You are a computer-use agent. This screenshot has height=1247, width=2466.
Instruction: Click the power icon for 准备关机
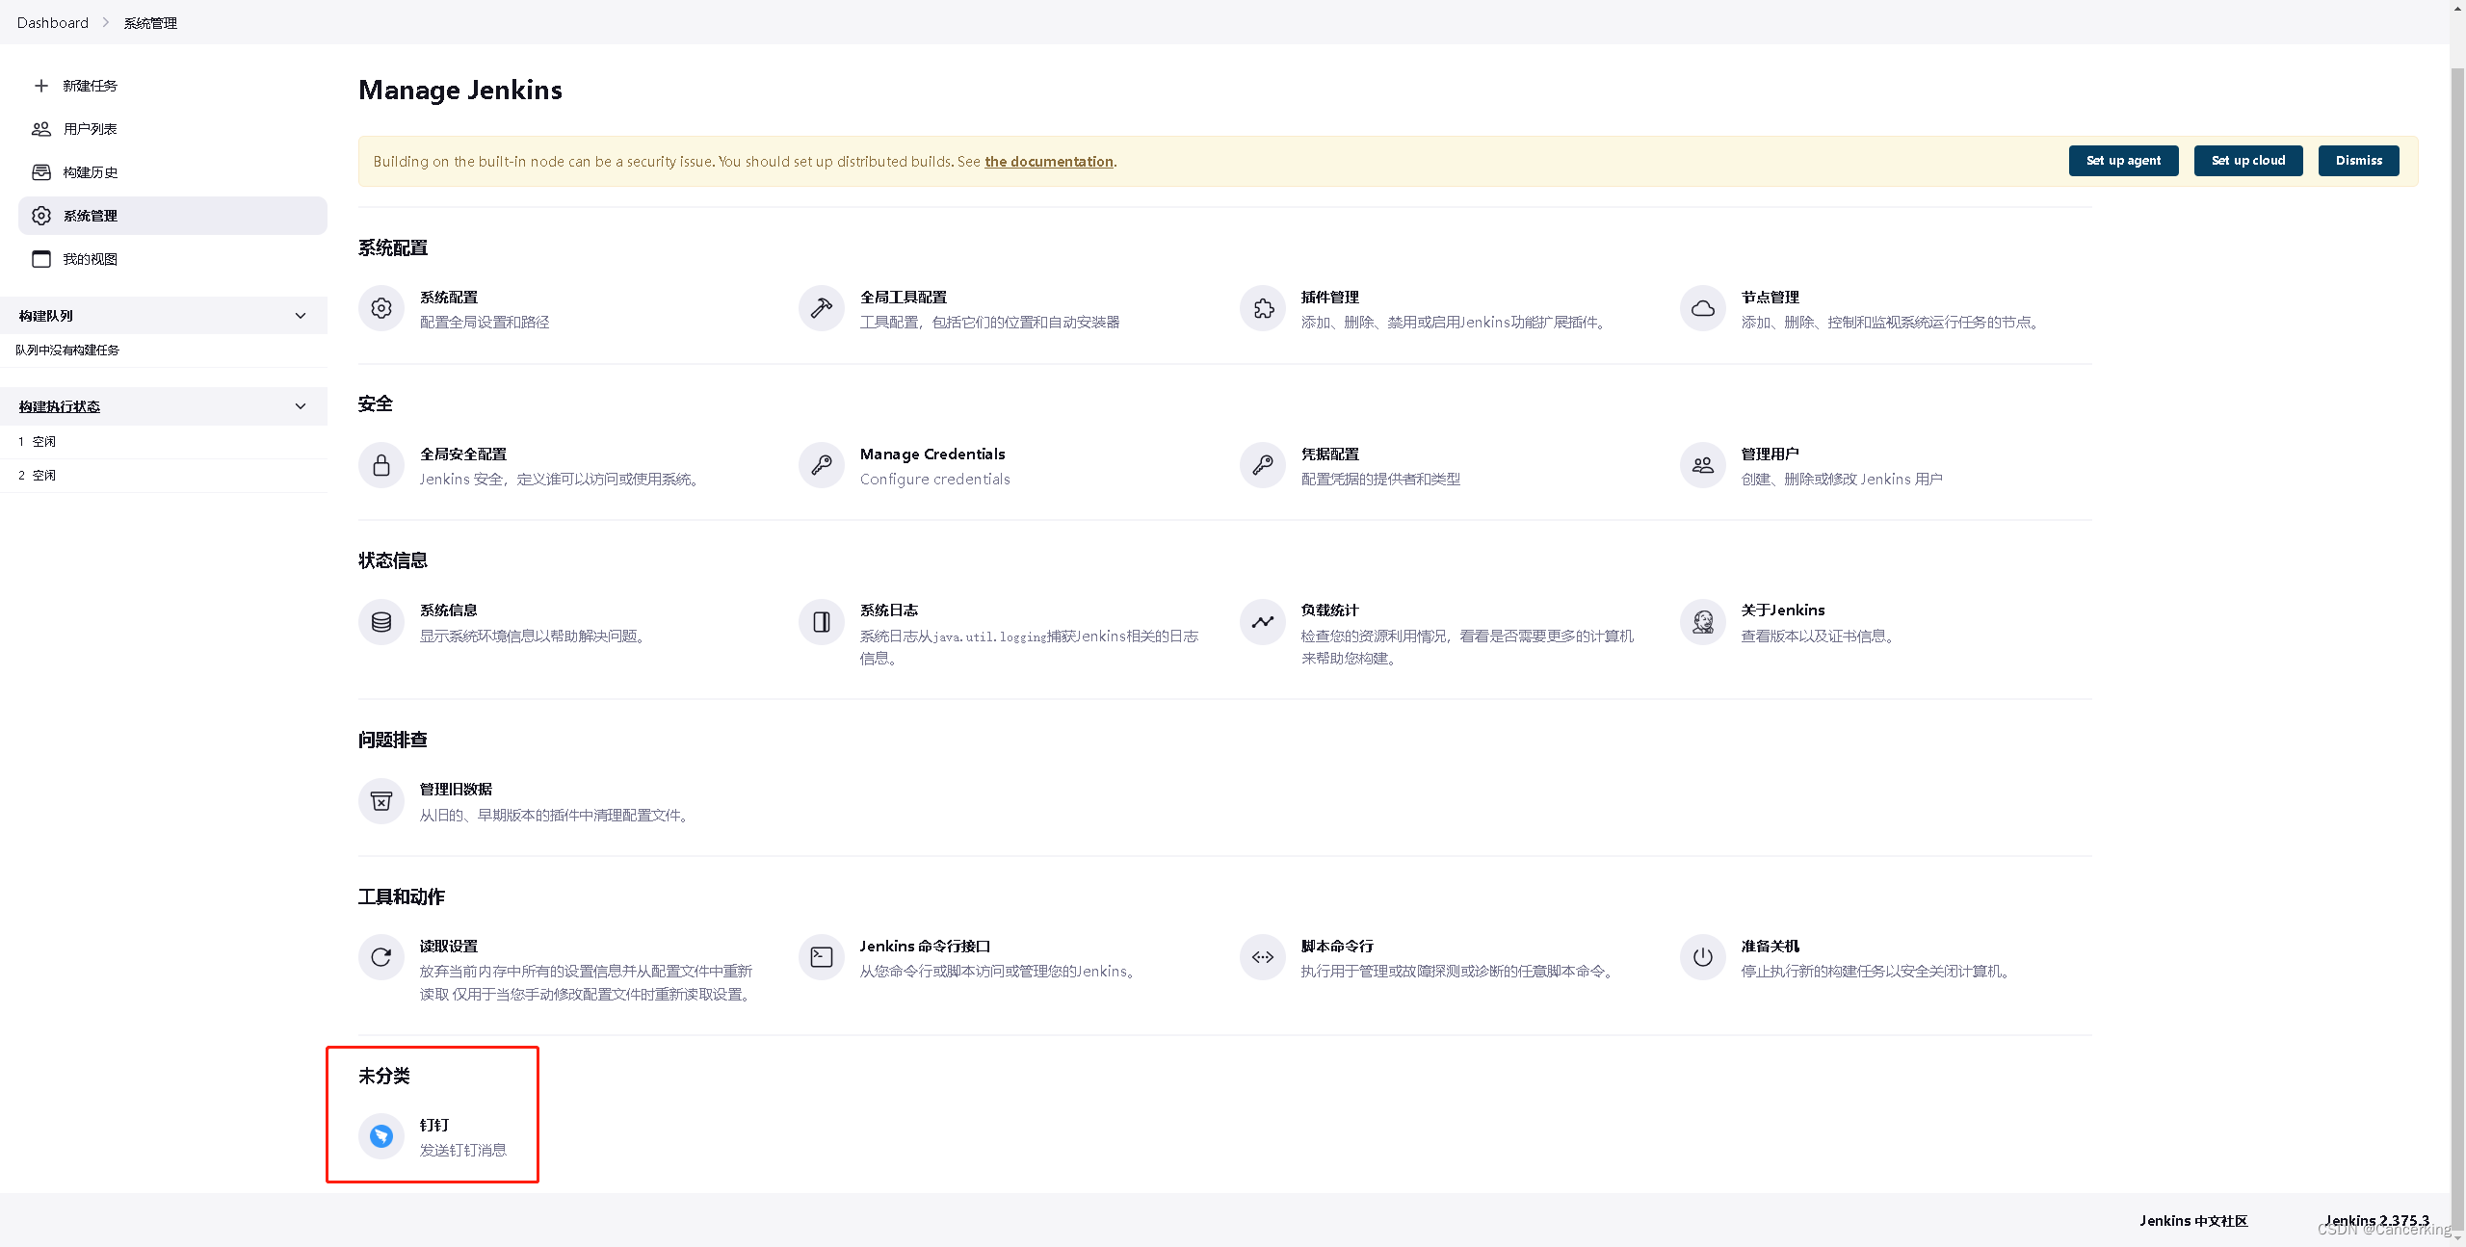tap(1703, 957)
